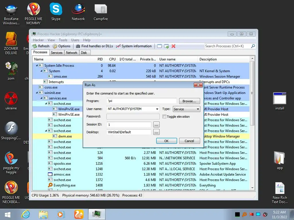294x220 pixels.
Task: Collapse the wininit.exe tree node
Action: 37,93
